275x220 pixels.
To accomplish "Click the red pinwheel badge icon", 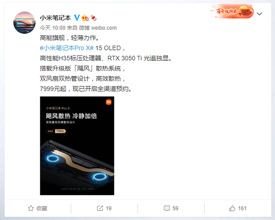I will point(94,18).
